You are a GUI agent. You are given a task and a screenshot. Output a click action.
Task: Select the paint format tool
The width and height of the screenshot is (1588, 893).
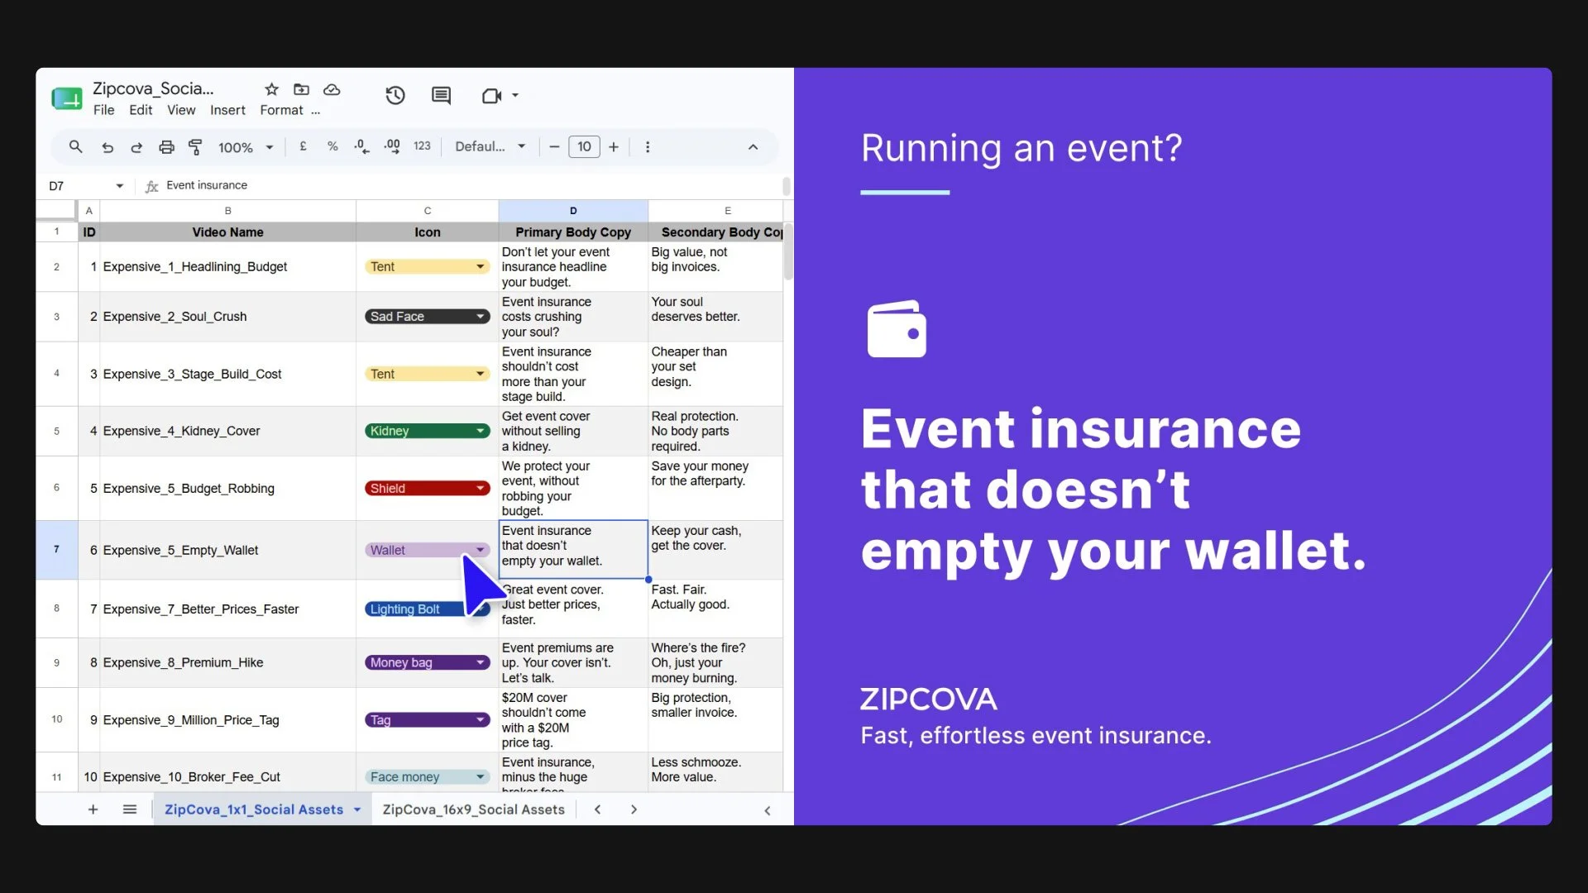195,147
